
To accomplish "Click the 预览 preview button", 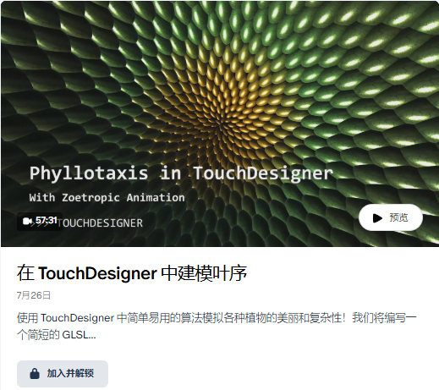I will (391, 217).
